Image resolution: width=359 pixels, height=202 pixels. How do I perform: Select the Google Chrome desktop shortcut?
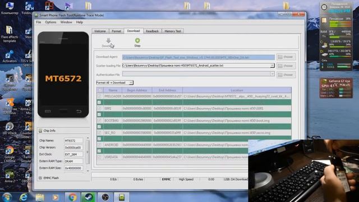(10, 154)
